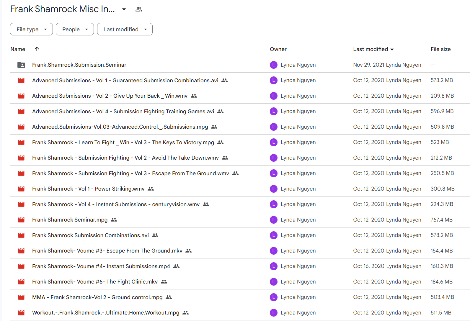Select Advanced Submissions - Vol 4 - Submission Fighting Training Games.avi
This screenshot has width=470, height=321.
point(123,111)
